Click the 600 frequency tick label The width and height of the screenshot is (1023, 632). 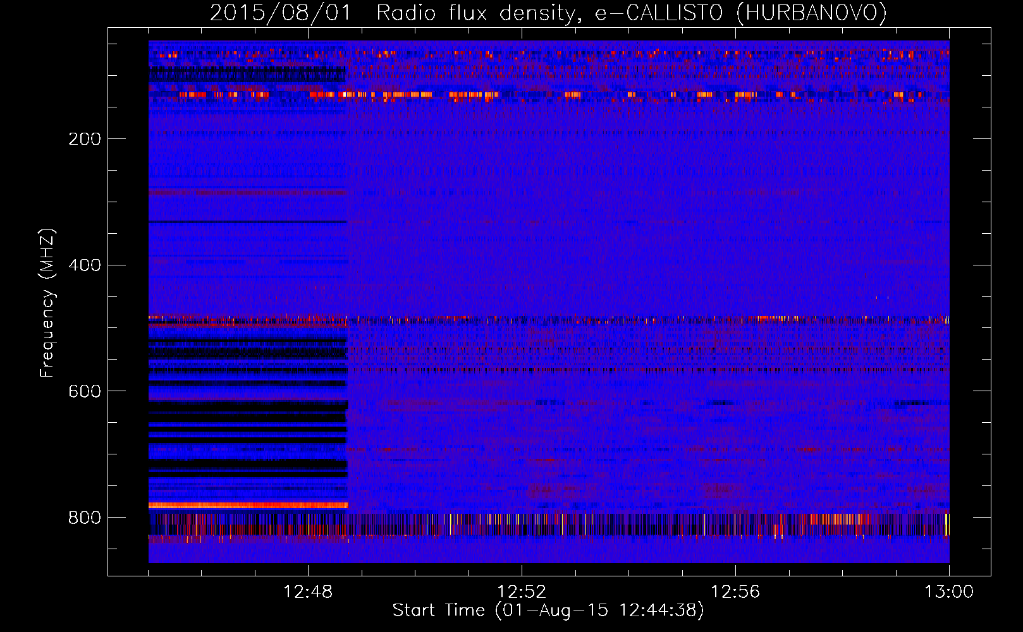(85, 392)
